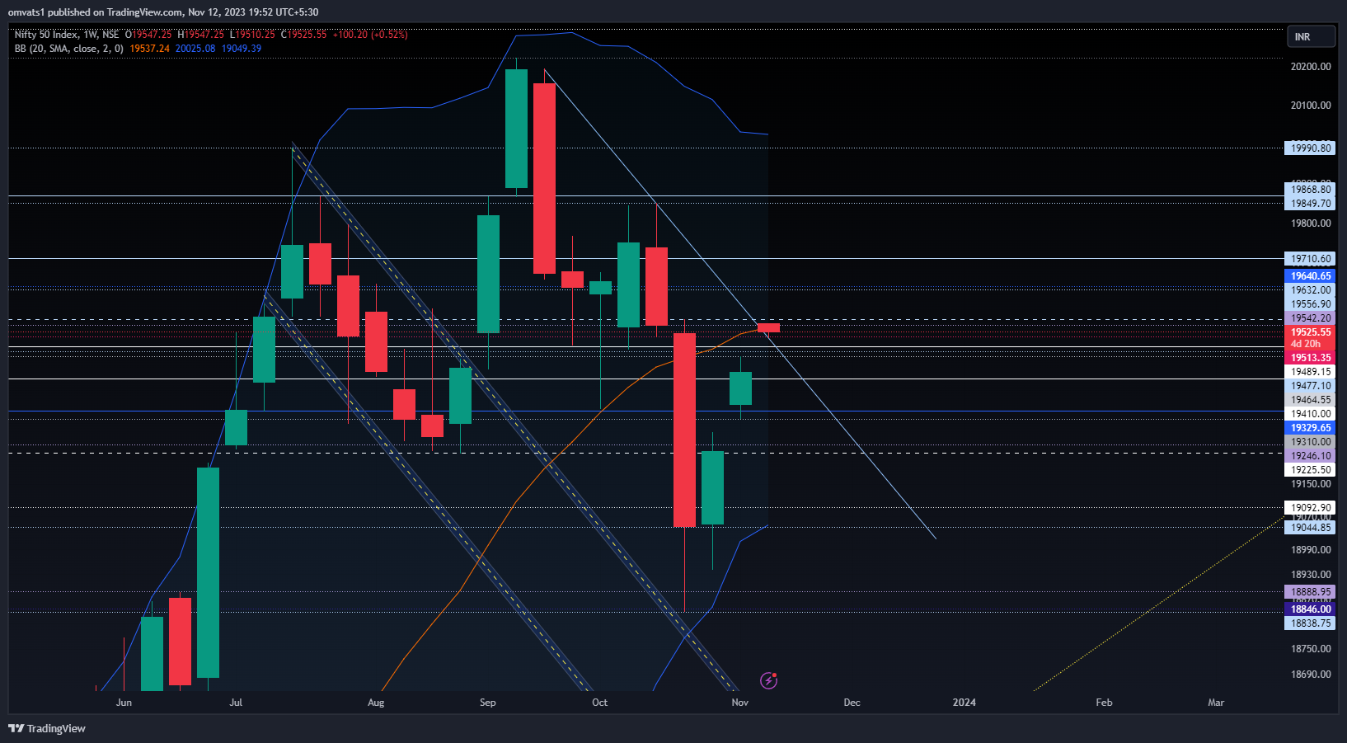Viewport: 1347px width, 743px height.
Task: Click the Sep label on time axis
Action: [488, 703]
